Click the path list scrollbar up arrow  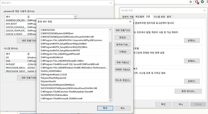[x=110, y=30]
